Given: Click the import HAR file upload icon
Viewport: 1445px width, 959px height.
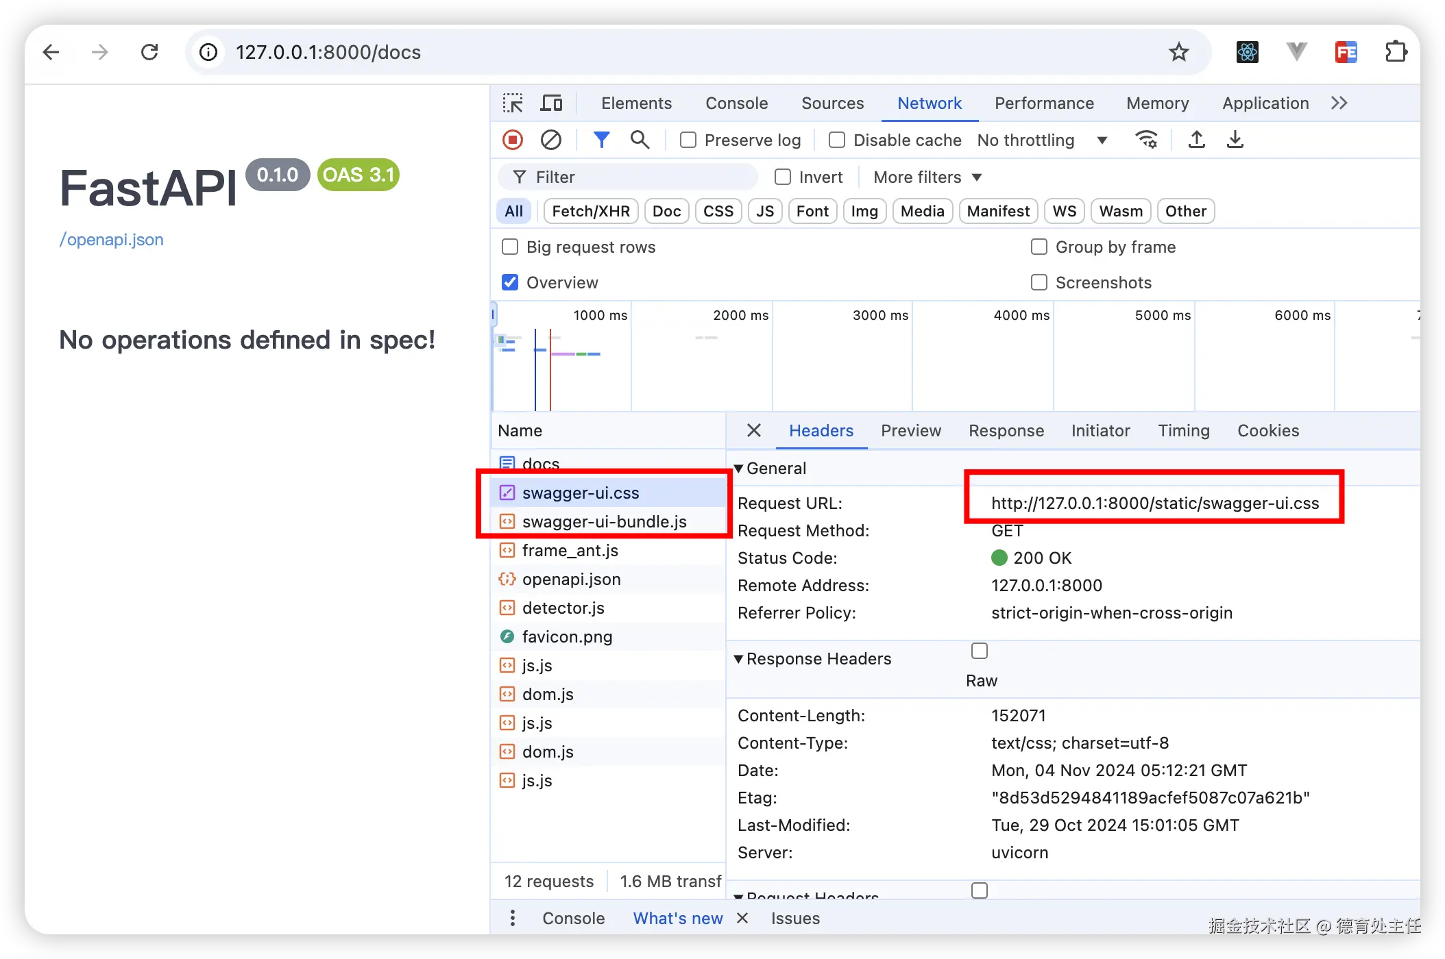Looking at the screenshot, I should click(1196, 140).
